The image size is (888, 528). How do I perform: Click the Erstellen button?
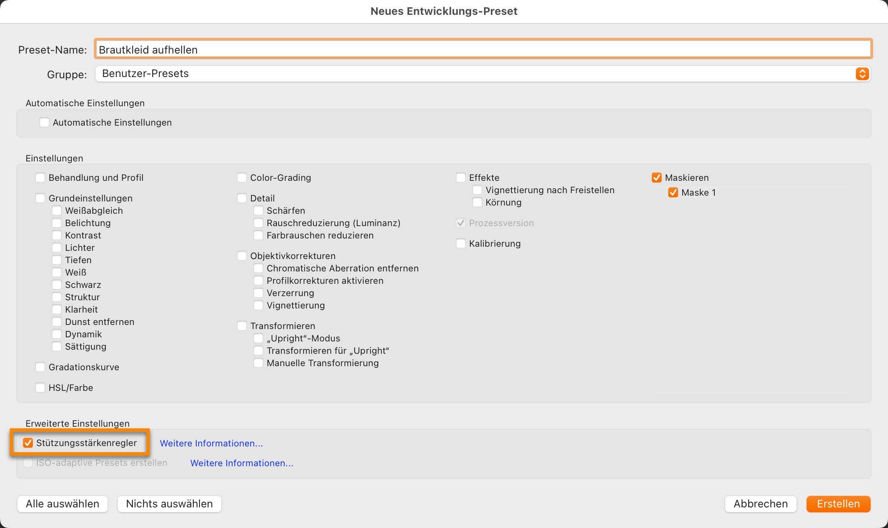838,504
